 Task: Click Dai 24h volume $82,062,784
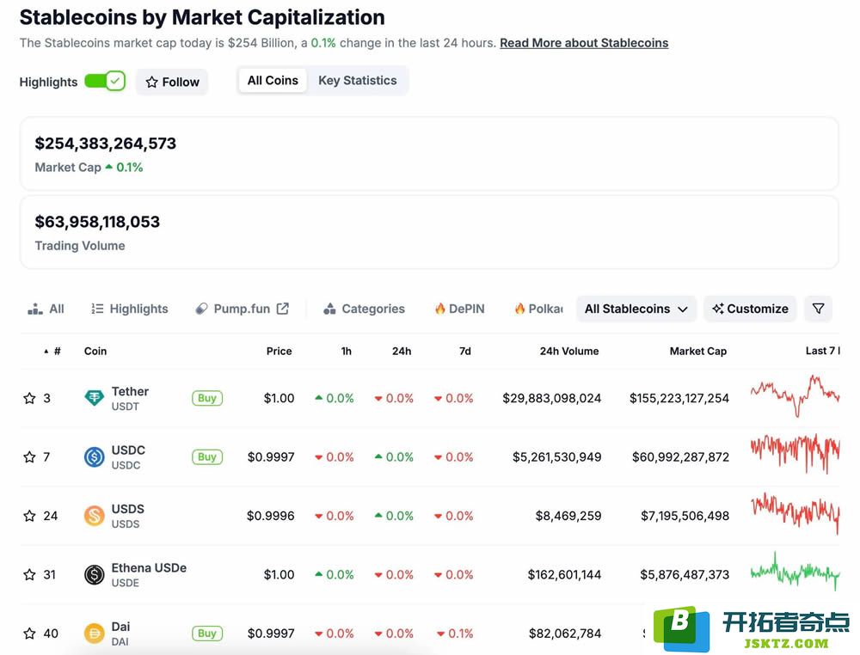click(x=565, y=634)
